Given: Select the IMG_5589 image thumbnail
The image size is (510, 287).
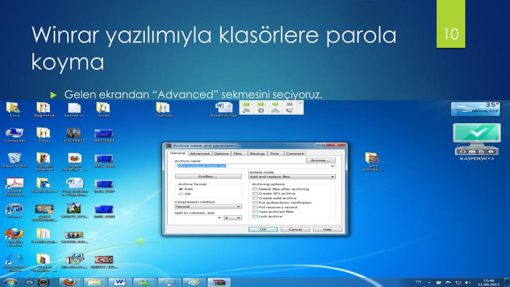Looking at the screenshot, I should point(104,136).
